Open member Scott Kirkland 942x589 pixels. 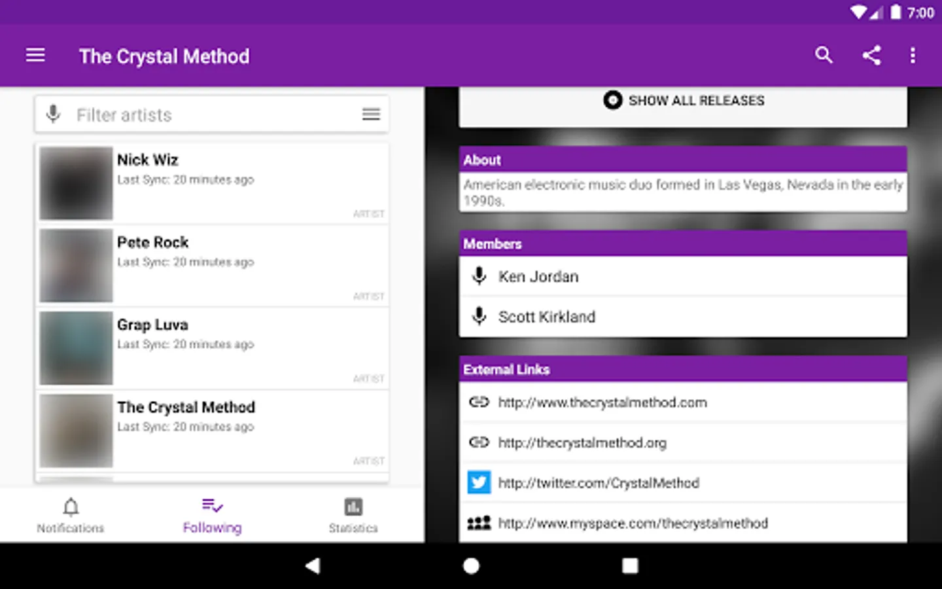[x=683, y=317]
